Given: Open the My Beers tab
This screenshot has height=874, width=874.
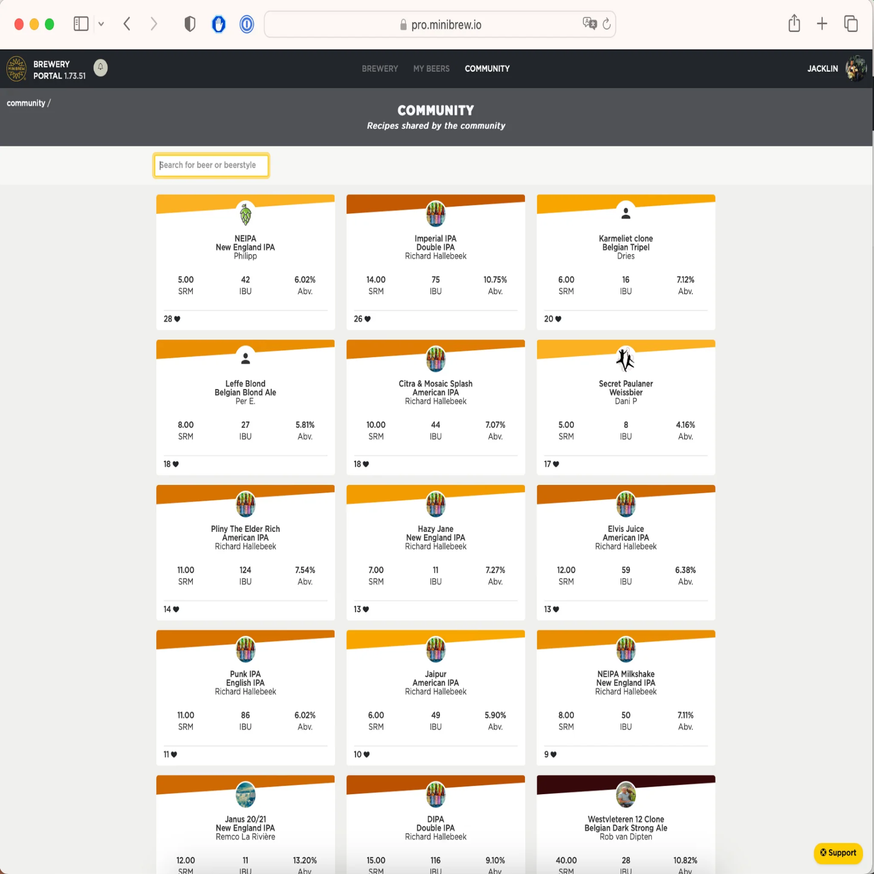Looking at the screenshot, I should (431, 69).
